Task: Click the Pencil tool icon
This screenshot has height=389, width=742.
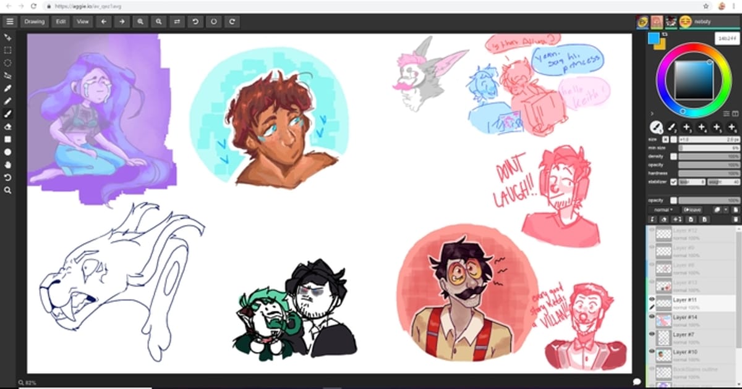Action: tap(8, 101)
